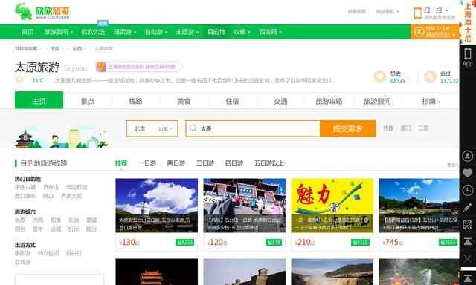476x285 pixels.
Task: Click the green tag on the ¥745 card
Action: pos(448,242)
